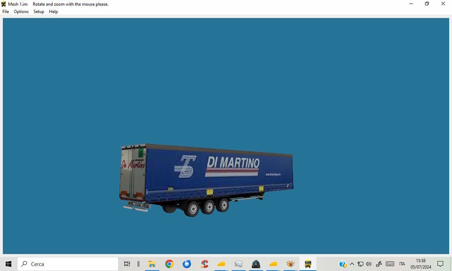Open the Help menu
452x271 pixels.
click(53, 12)
